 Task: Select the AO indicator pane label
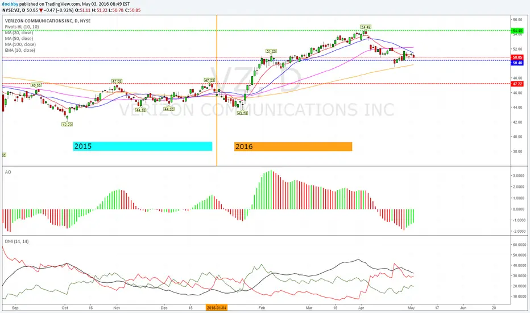coord(8,172)
